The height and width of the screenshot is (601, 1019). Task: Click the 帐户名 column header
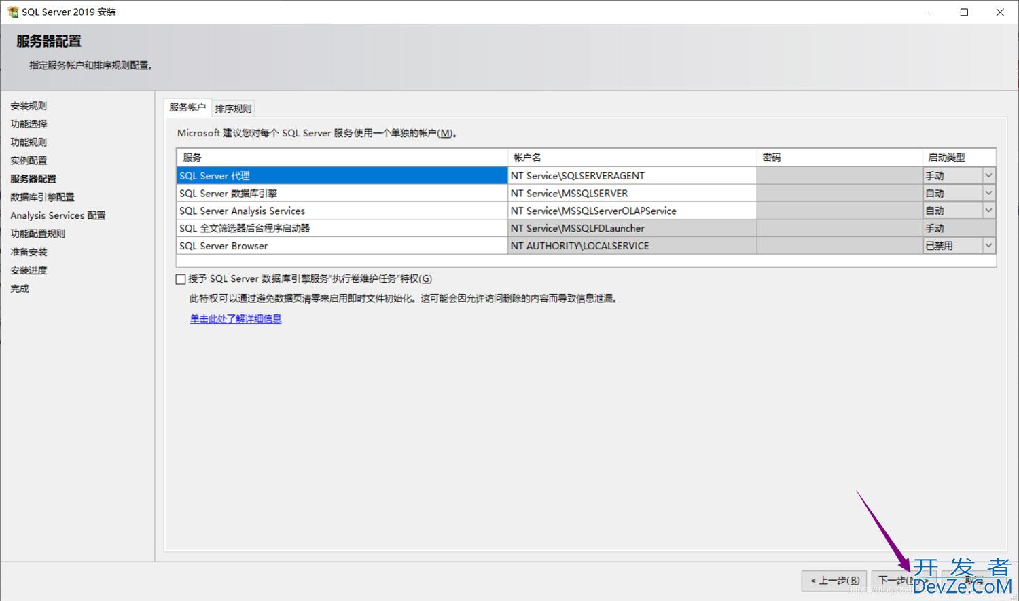pyautogui.click(x=632, y=158)
